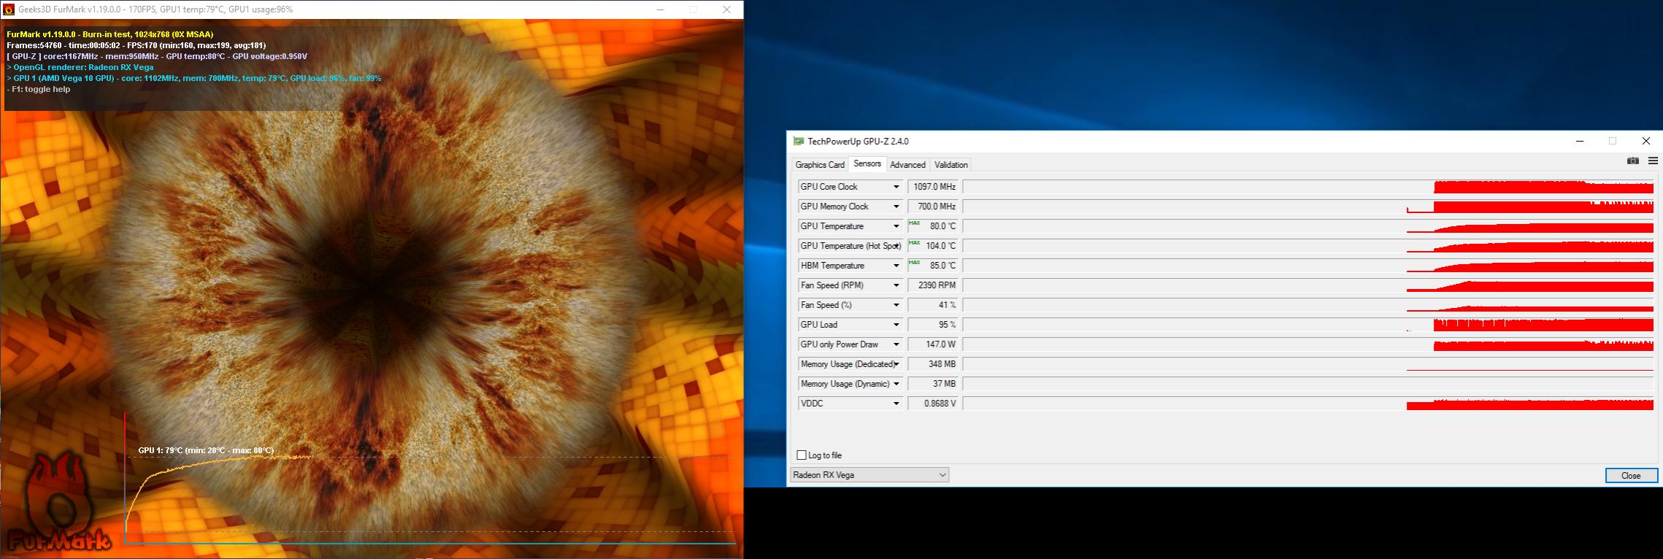Switch to the Advanced tab
The height and width of the screenshot is (559, 1663).
(x=907, y=165)
